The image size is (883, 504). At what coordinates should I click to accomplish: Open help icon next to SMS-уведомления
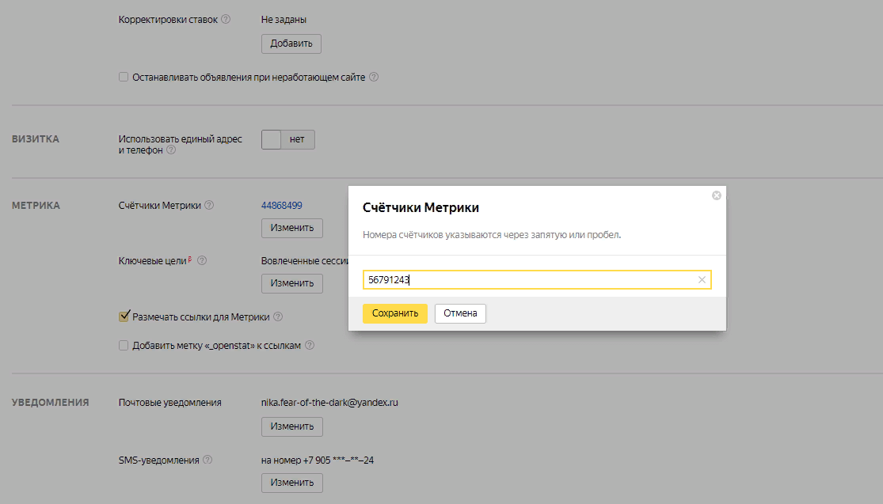[207, 459]
